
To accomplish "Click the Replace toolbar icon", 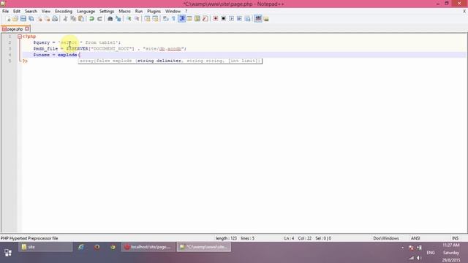I will coord(118,19).
